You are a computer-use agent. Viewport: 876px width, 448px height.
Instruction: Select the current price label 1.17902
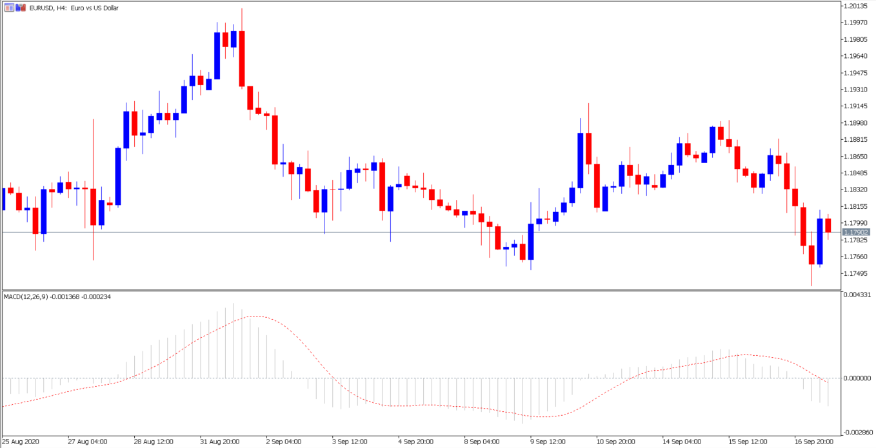tap(857, 232)
